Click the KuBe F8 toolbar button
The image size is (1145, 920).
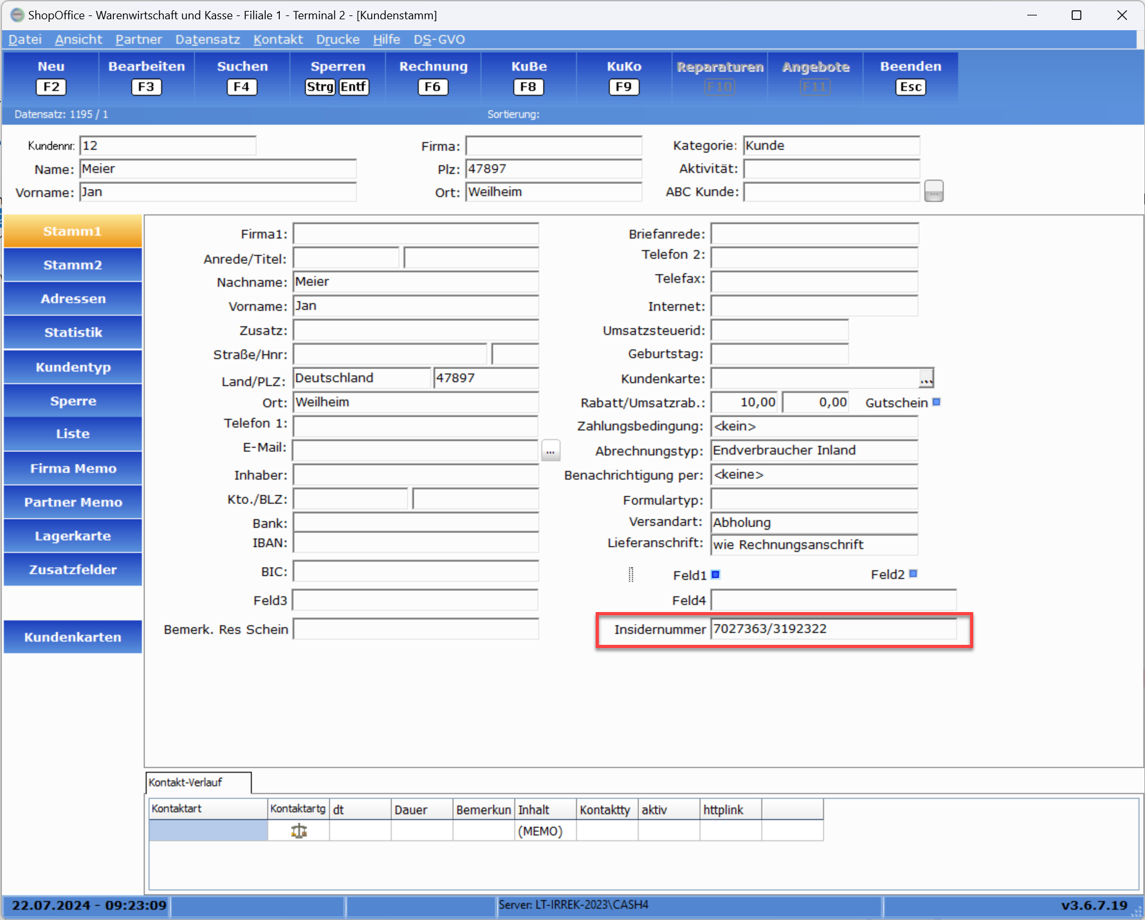pos(529,77)
